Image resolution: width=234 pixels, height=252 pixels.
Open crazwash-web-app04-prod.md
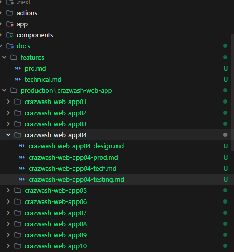pyautogui.click(x=73, y=158)
